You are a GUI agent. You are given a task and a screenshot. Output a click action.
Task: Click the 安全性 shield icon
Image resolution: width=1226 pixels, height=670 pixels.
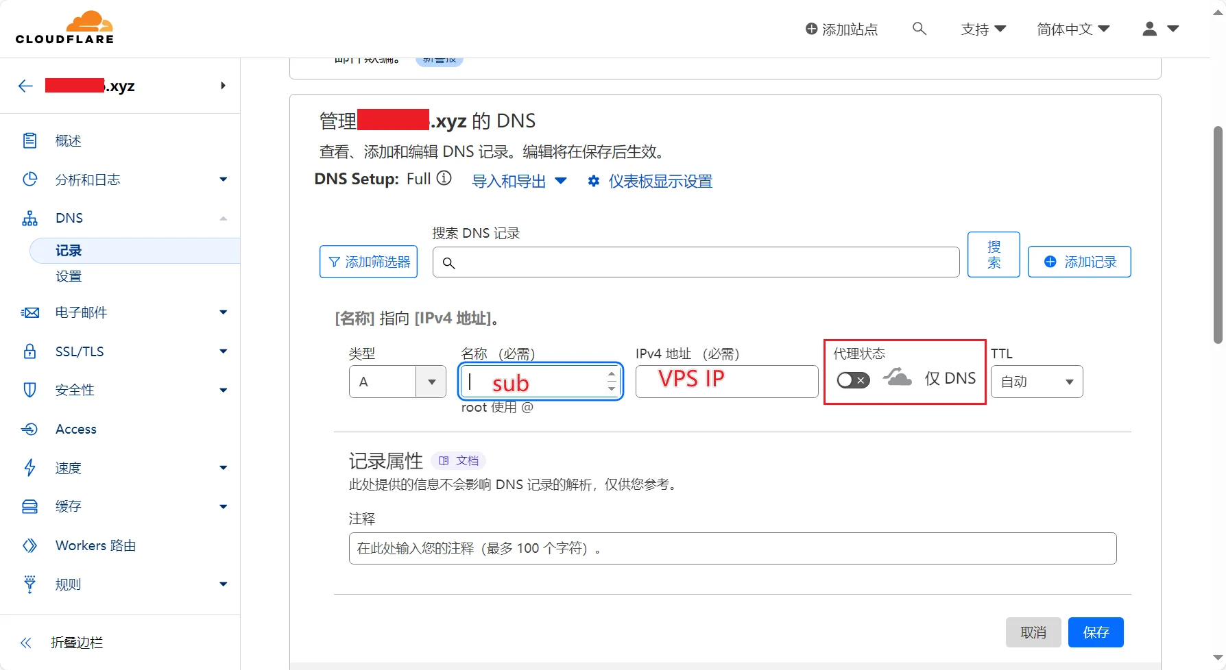[x=29, y=390]
